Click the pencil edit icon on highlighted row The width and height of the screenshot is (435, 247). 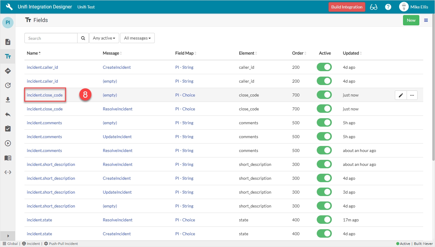401,95
